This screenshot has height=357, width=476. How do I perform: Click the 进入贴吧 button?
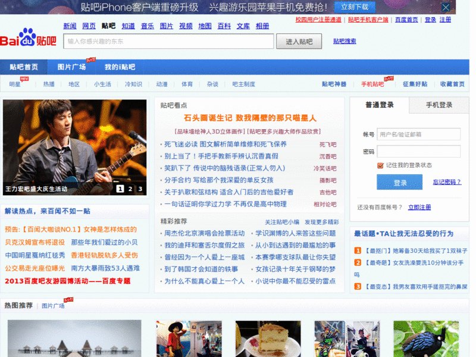point(299,42)
